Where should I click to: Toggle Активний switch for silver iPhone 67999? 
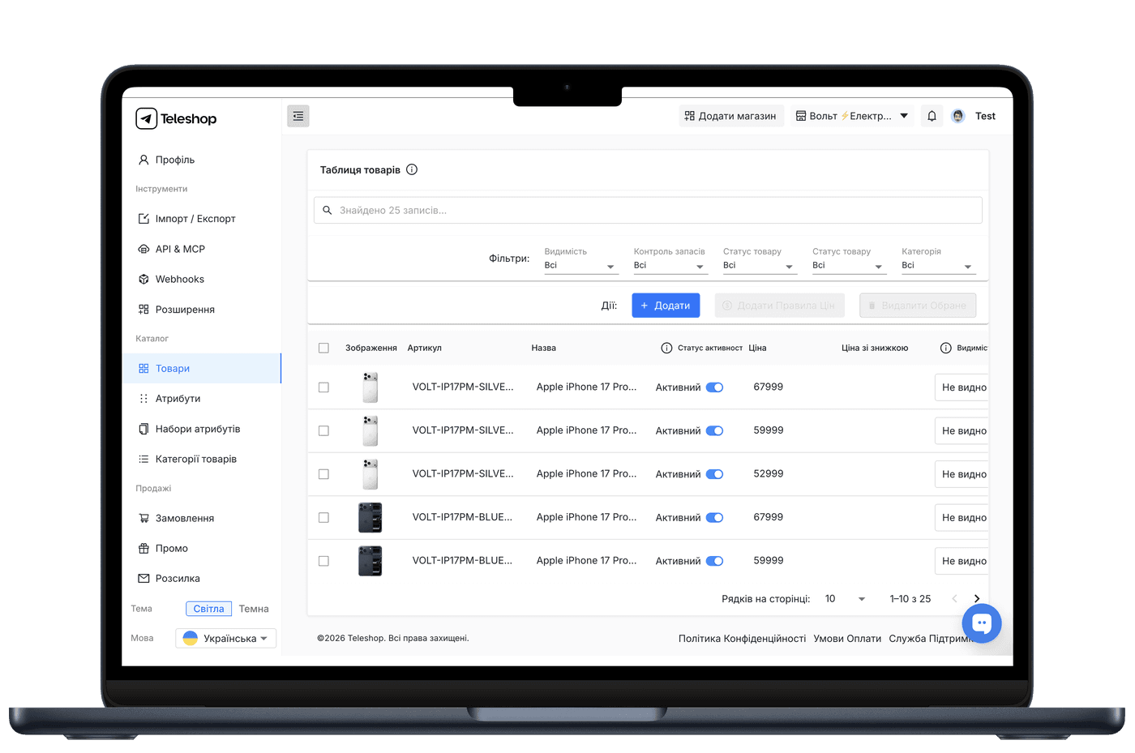click(714, 387)
